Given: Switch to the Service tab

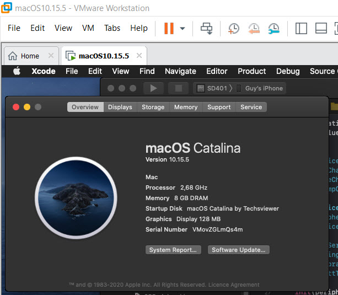Looking at the screenshot, I should (251, 107).
